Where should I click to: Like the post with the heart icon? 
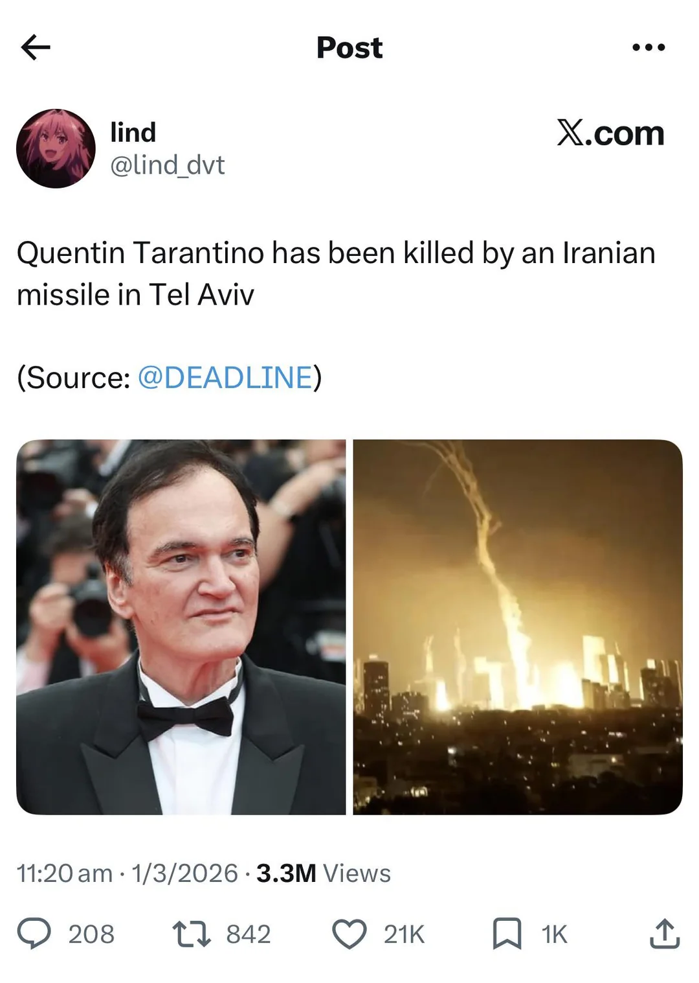[x=349, y=934]
